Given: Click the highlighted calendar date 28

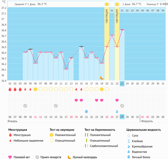Looking at the screenshot, I should [122, 117].
